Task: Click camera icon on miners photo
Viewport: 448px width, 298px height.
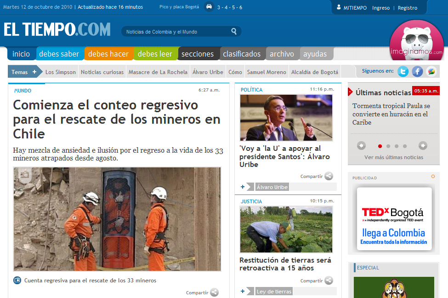Action: [x=25, y=174]
